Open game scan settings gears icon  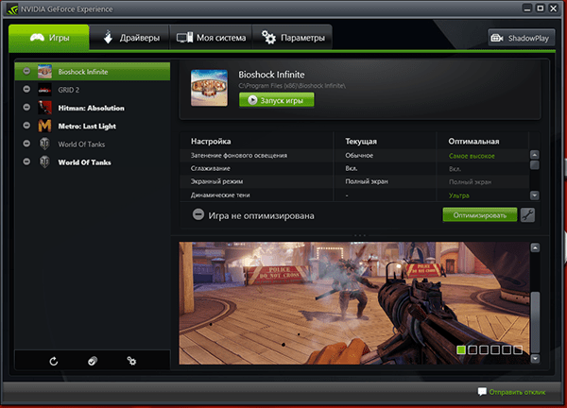coord(131,361)
